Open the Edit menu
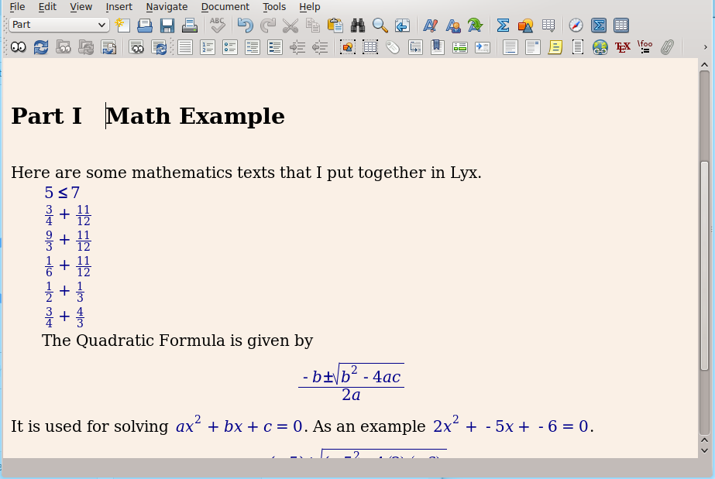 pyautogui.click(x=47, y=7)
